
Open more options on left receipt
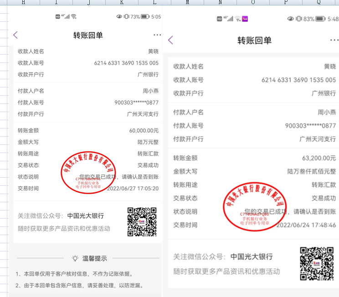click(157, 35)
